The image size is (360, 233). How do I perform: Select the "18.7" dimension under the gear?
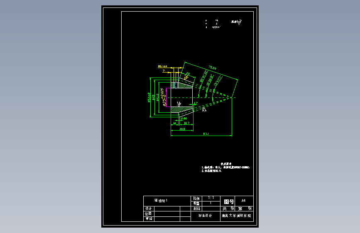(x=187, y=123)
